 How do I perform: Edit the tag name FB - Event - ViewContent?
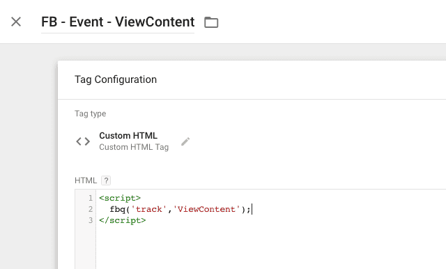[118, 22]
